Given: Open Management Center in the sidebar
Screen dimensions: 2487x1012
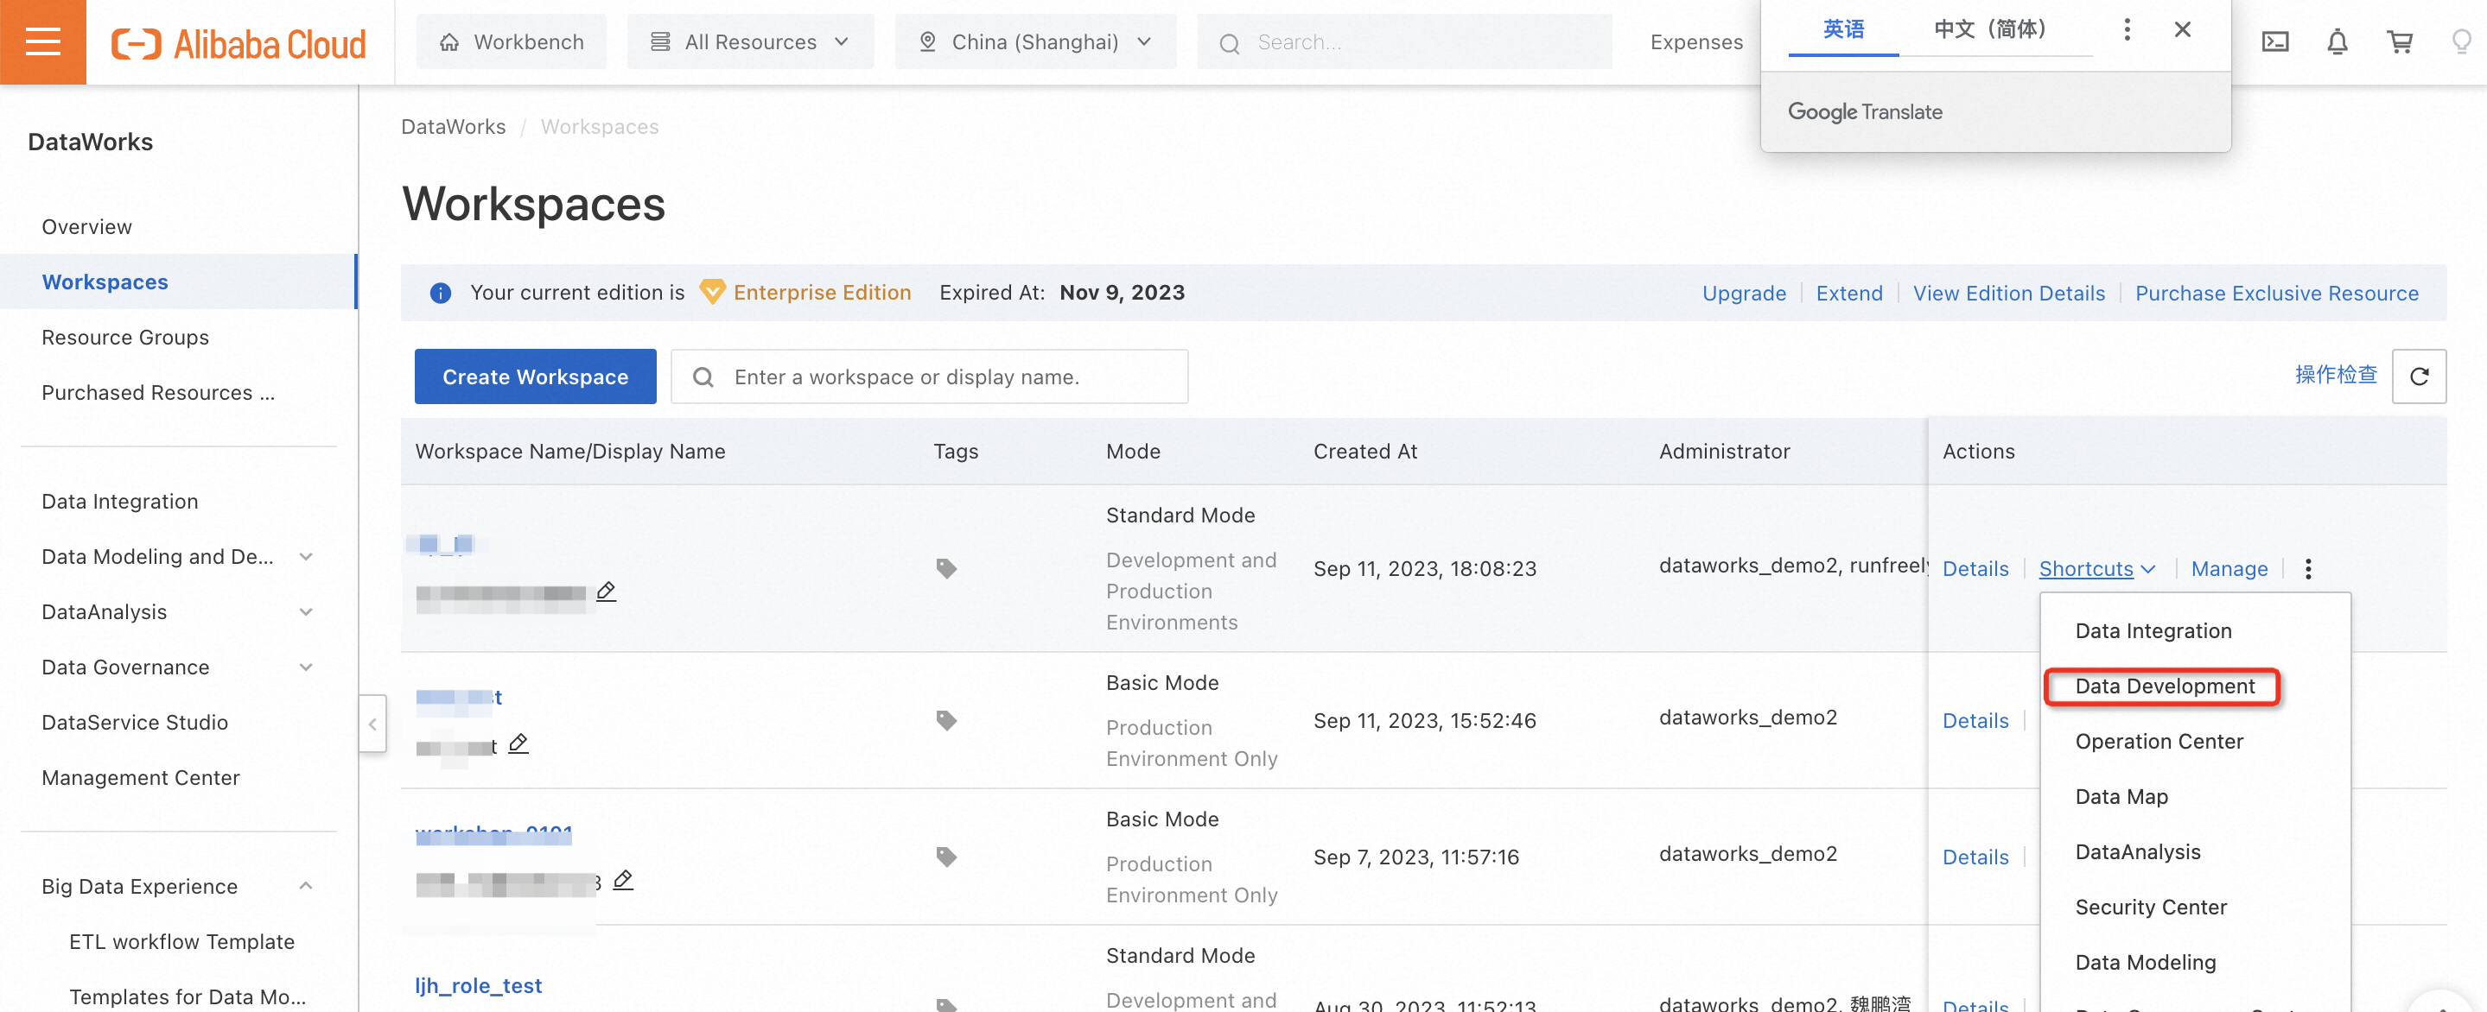Looking at the screenshot, I should pyautogui.click(x=140, y=778).
